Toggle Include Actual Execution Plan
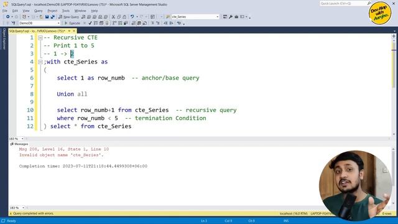This screenshot has width=398, height=224. pyautogui.click(x=114, y=23)
